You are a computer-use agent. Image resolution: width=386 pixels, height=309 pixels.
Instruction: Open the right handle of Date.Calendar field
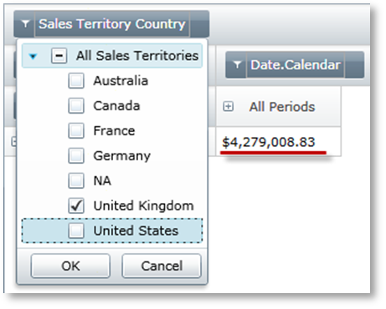pos(354,64)
